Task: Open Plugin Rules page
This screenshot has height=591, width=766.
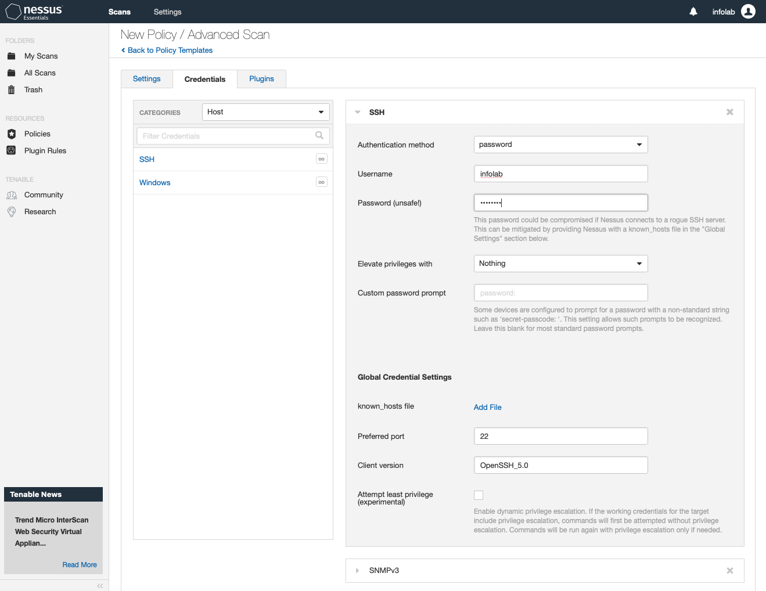Action: [x=45, y=151]
